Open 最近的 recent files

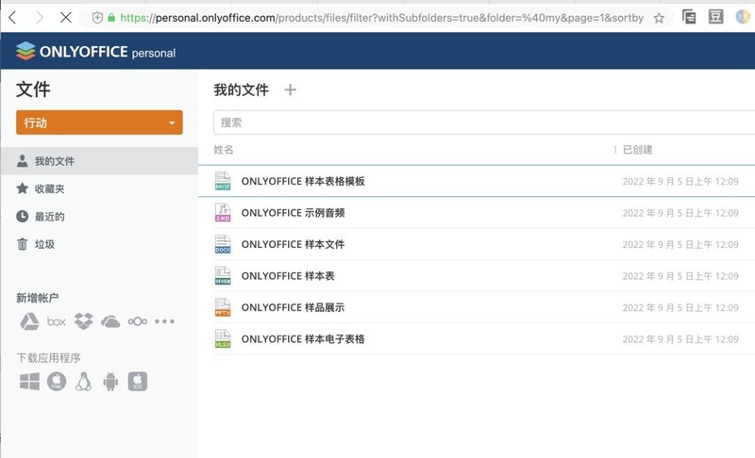click(49, 216)
